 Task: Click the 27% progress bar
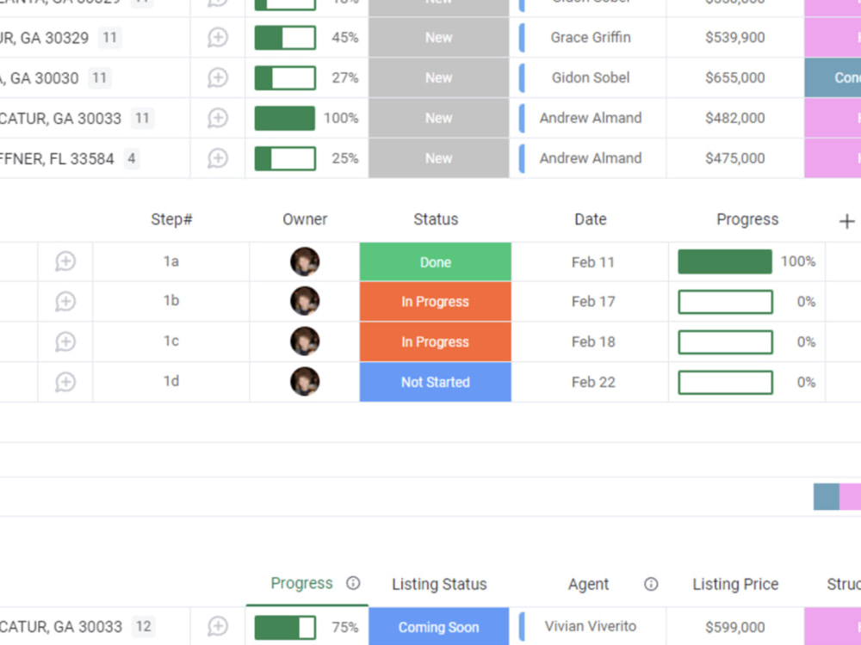click(x=285, y=77)
